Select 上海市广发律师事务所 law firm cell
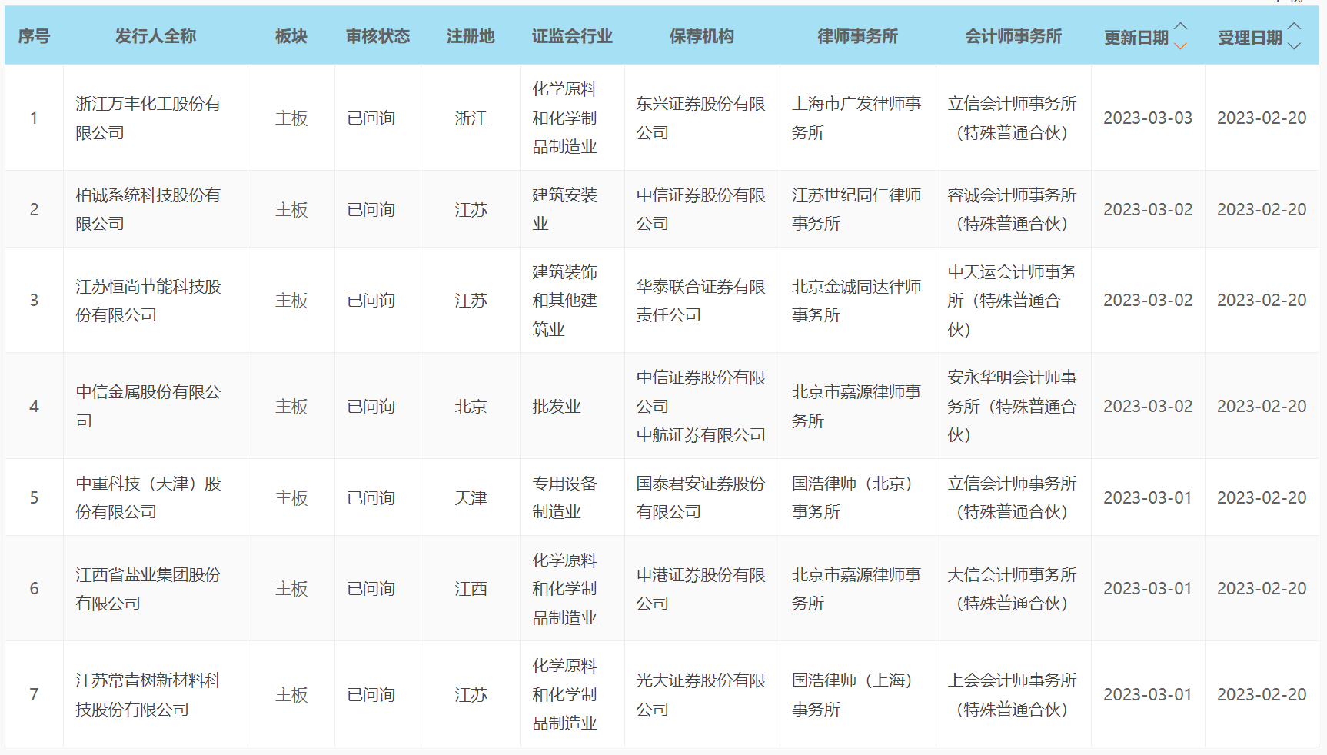Image resolution: width=1327 pixels, height=755 pixels. point(857,118)
